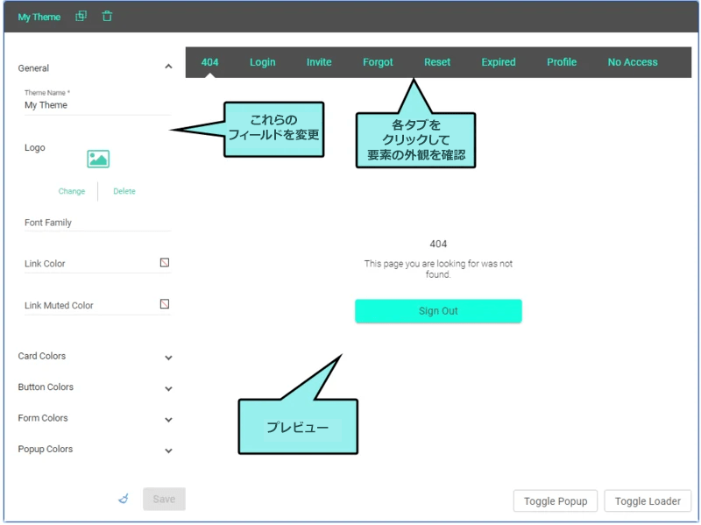Switch to the 404 tab

209,62
